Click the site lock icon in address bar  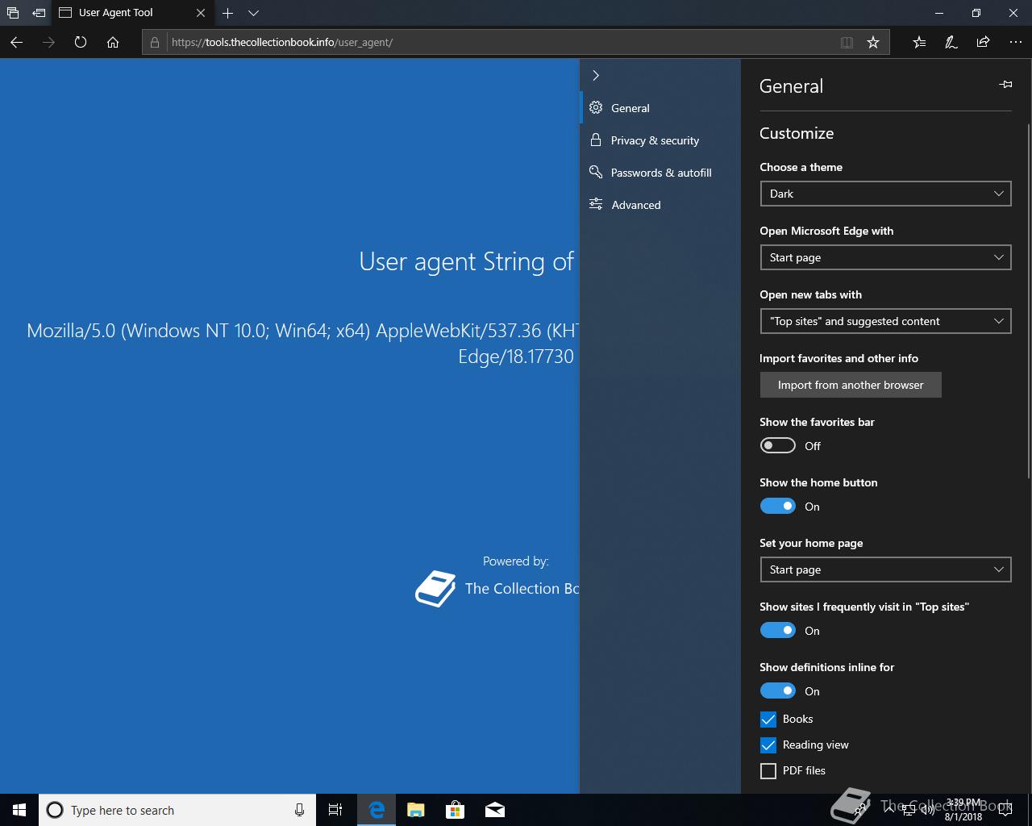pos(155,42)
